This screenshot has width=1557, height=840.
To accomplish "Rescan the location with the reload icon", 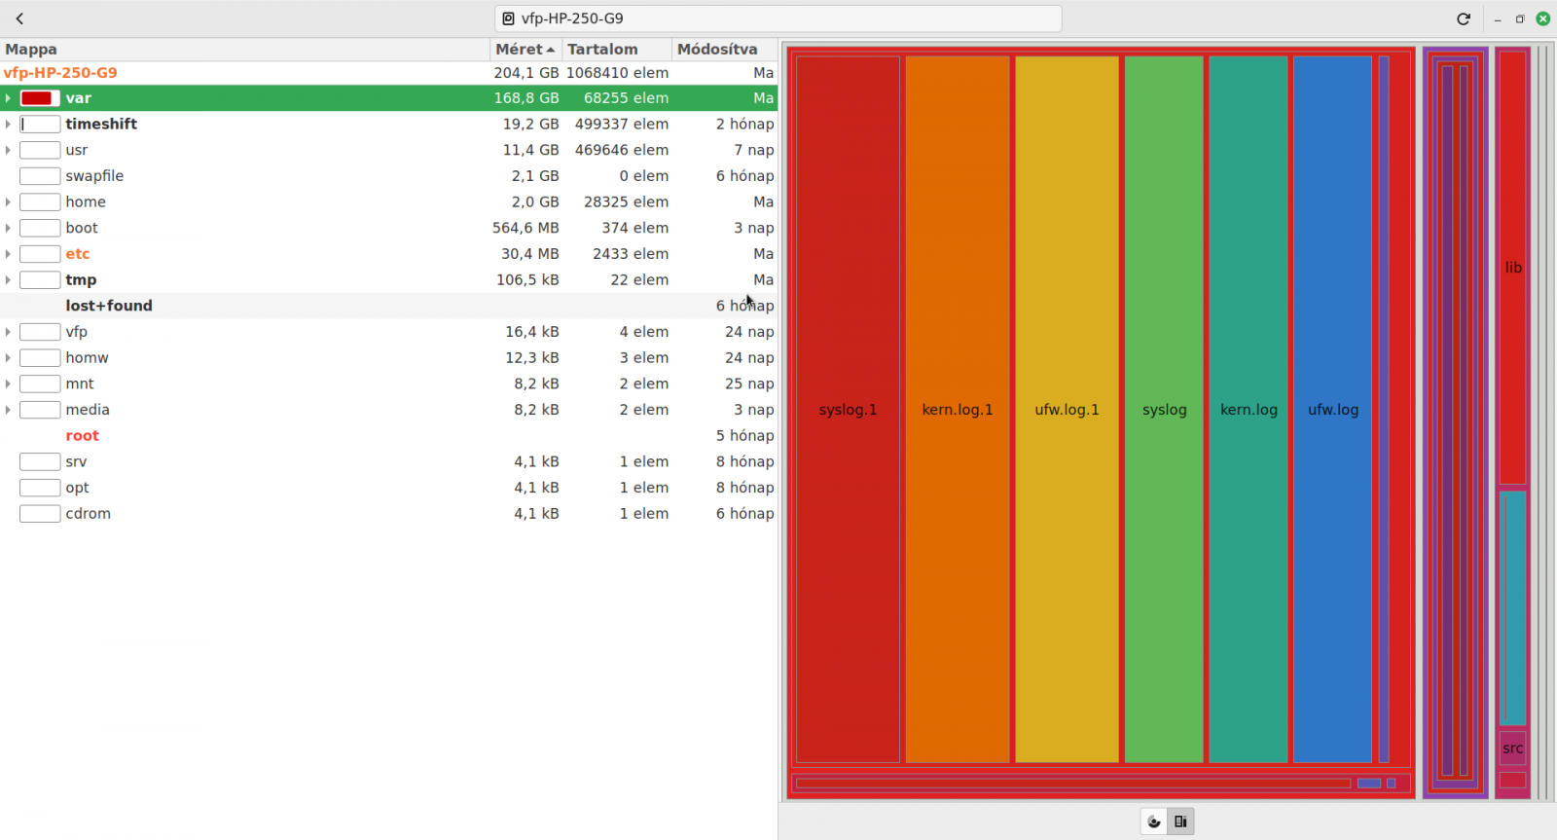I will 1463,18.
